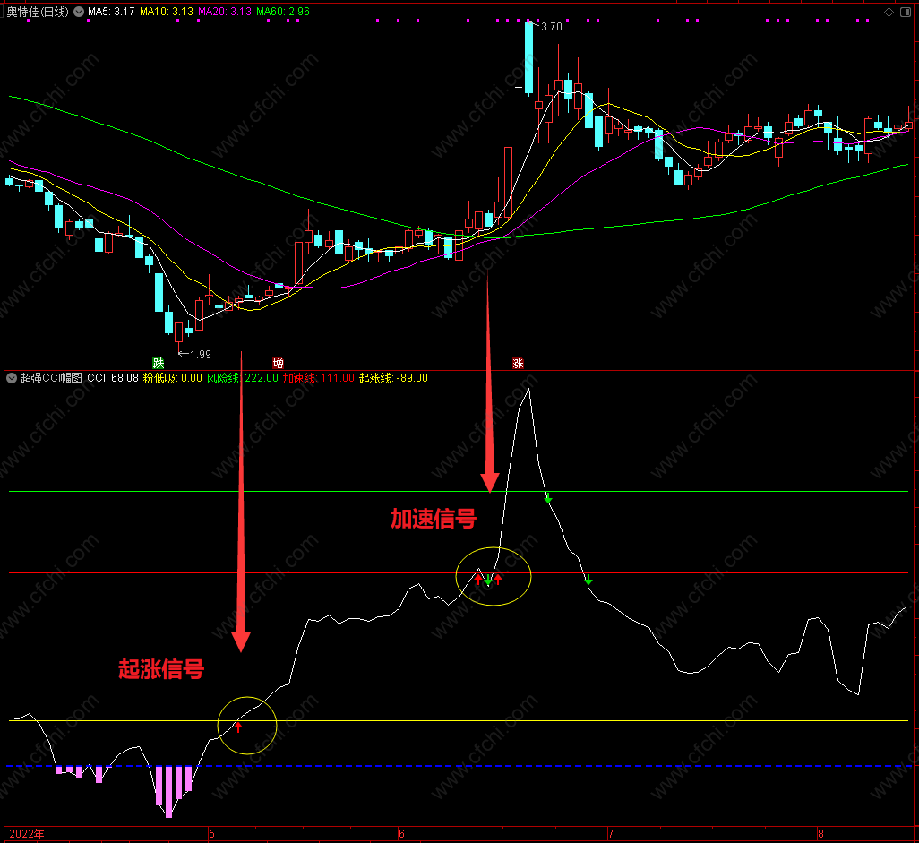This screenshot has height=843, width=919.
Task: Click the red 涨 event marker
Action: 518,363
